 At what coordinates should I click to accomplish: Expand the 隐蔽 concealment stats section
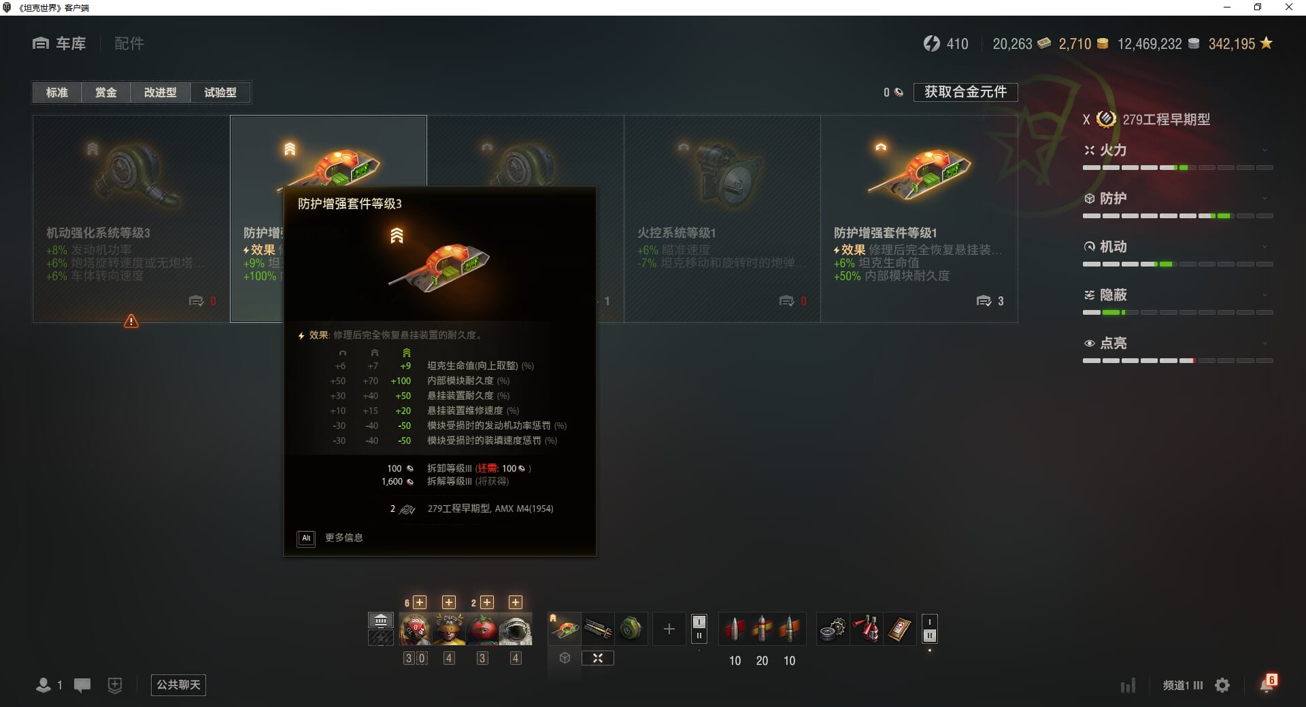[1177, 295]
